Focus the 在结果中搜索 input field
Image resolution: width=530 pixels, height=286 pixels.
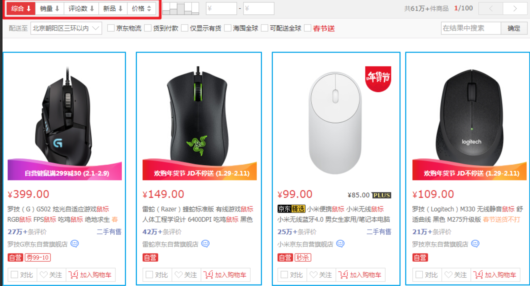tap(471, 28)
